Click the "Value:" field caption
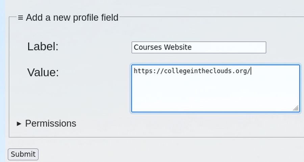The image size is (304, 162). click(43, 72)
